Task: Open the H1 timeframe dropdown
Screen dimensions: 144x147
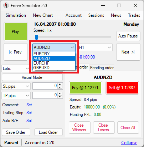Action: tap(96, 47)
